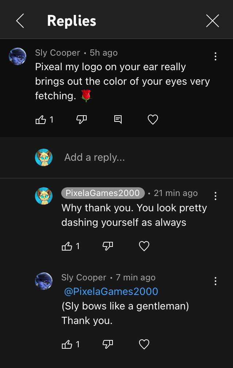This screenshot has height=368, width=233.
Task: Heart the bottom Sly Cooper reply
Action: coord(144,344)
